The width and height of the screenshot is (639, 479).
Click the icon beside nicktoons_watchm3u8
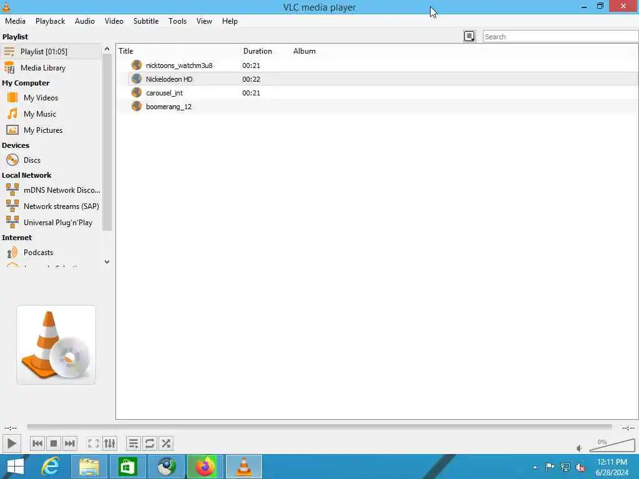coord(137,65)
